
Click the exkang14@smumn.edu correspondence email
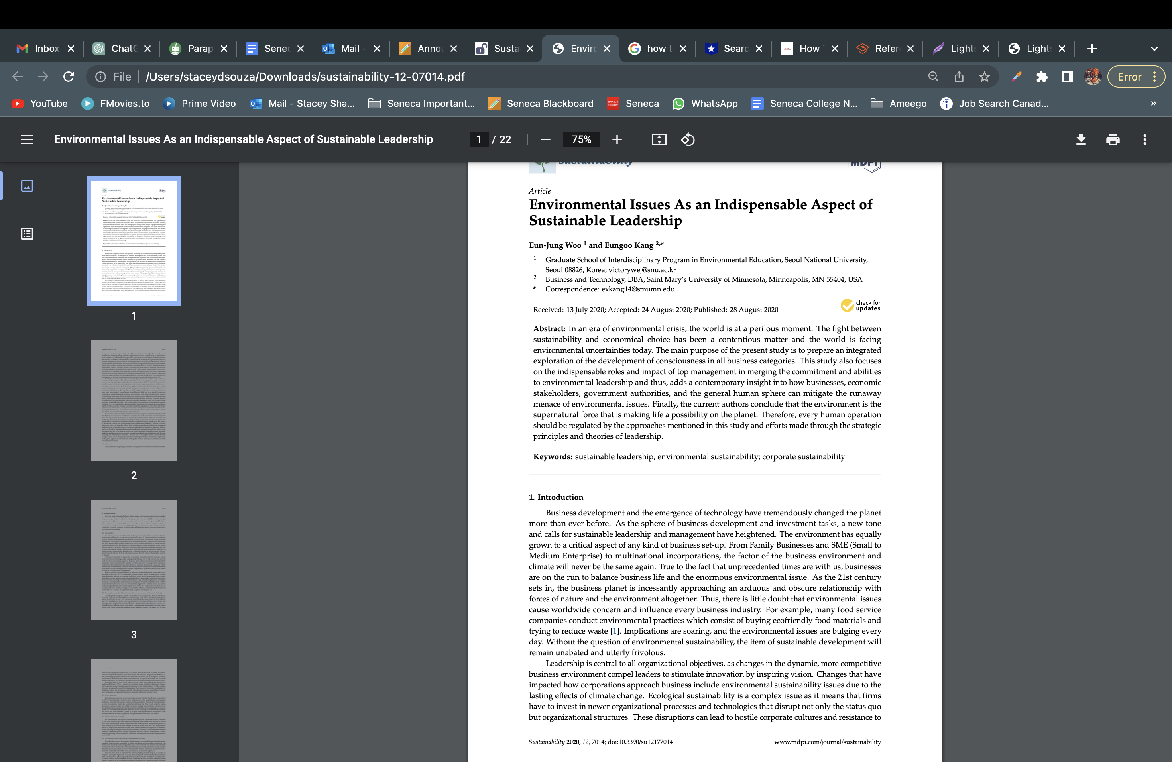point(638,289)
